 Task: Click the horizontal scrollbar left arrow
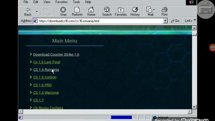(x=20, y=111)
